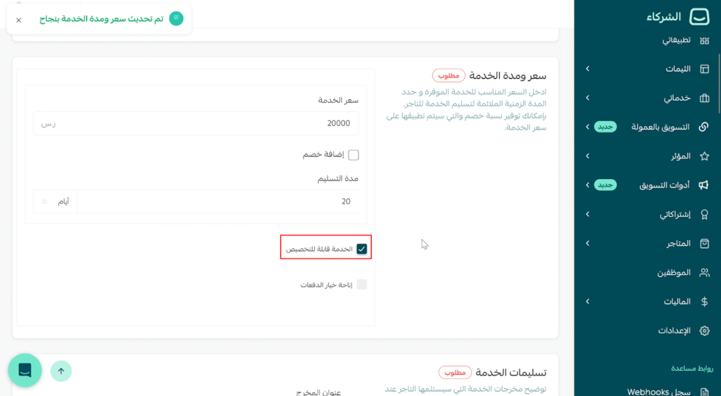
Task: Click the star icon beside المؤثر
Action: [x=703, y=156]
